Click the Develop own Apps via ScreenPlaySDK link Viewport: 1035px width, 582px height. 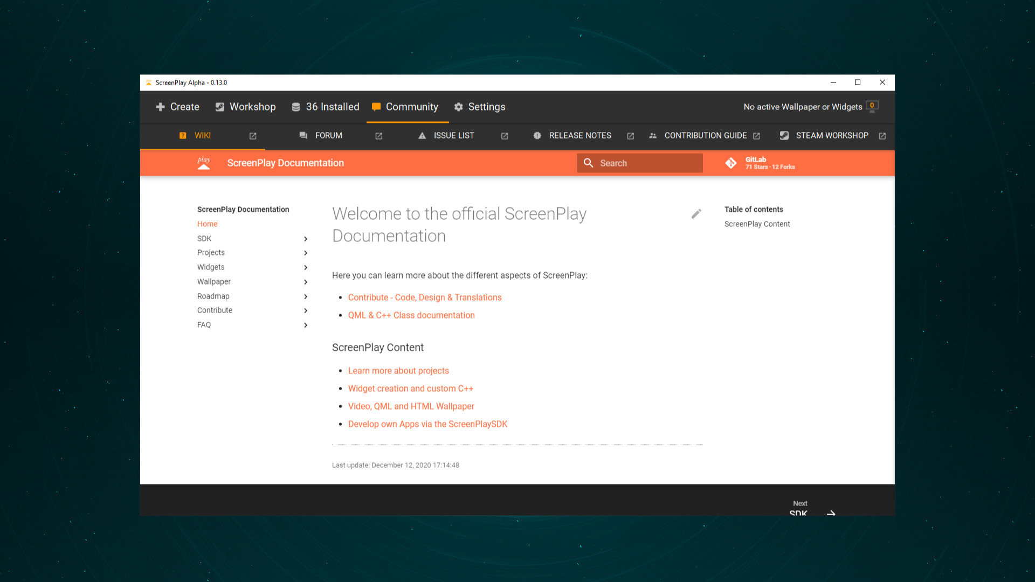pyautogui.click(x=427, y=424)
